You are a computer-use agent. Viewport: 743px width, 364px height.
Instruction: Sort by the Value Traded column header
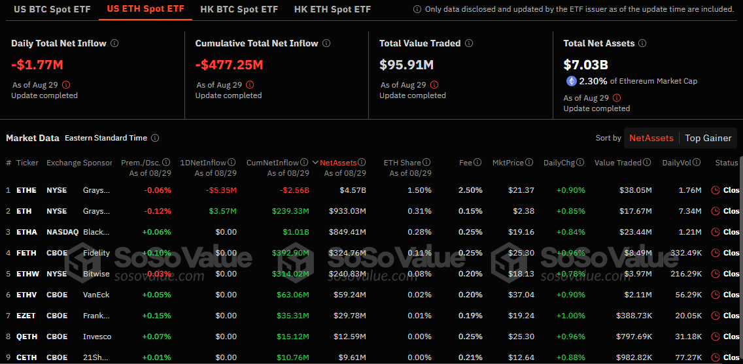[x=618, y=162]
